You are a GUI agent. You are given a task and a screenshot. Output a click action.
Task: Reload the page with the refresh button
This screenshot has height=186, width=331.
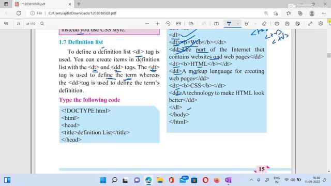pyautogui.click(x=19, y=13)
